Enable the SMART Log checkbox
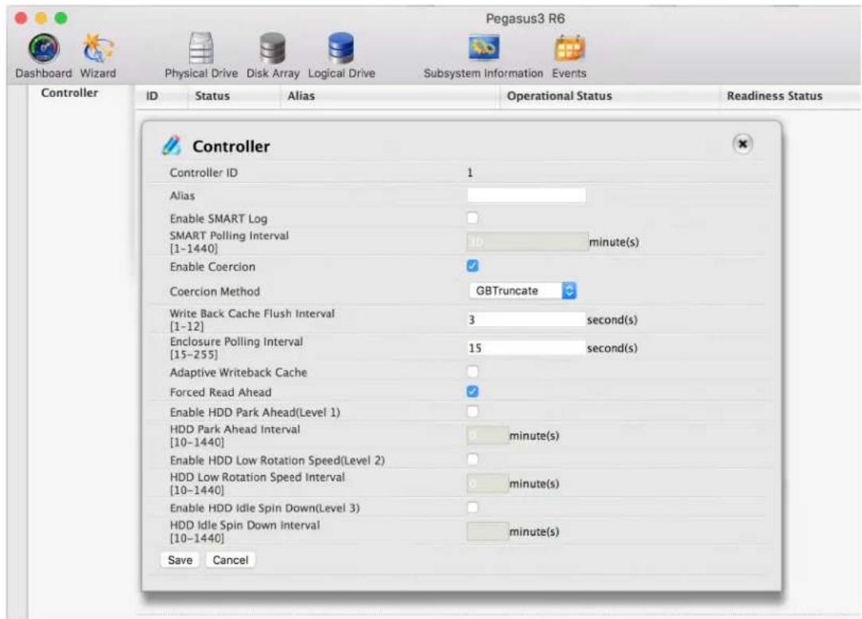The height and width of the screenshot is (619, 862). 472,218
